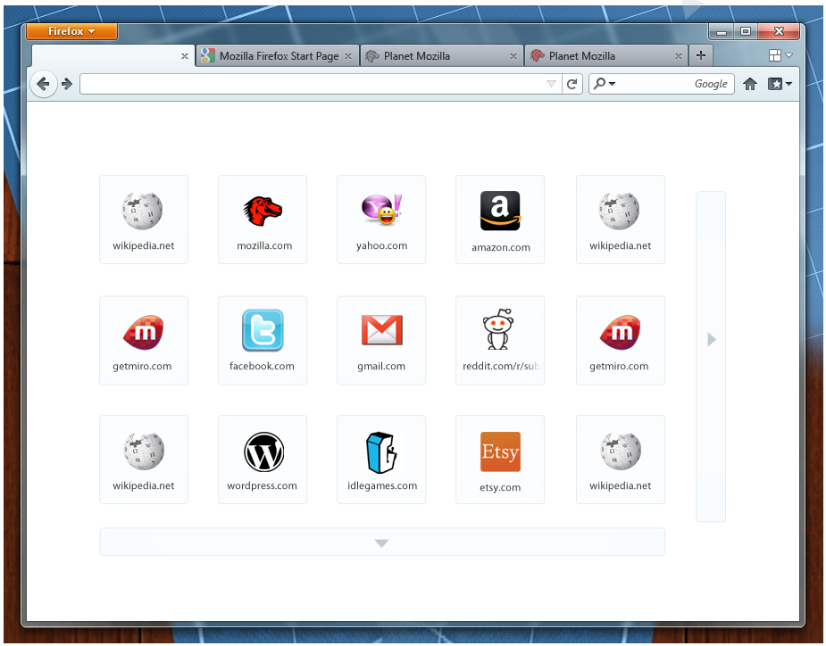Open the facebook.com tile with bird icon
Viewport: 826px width, 646px height.
coord(263,340)
